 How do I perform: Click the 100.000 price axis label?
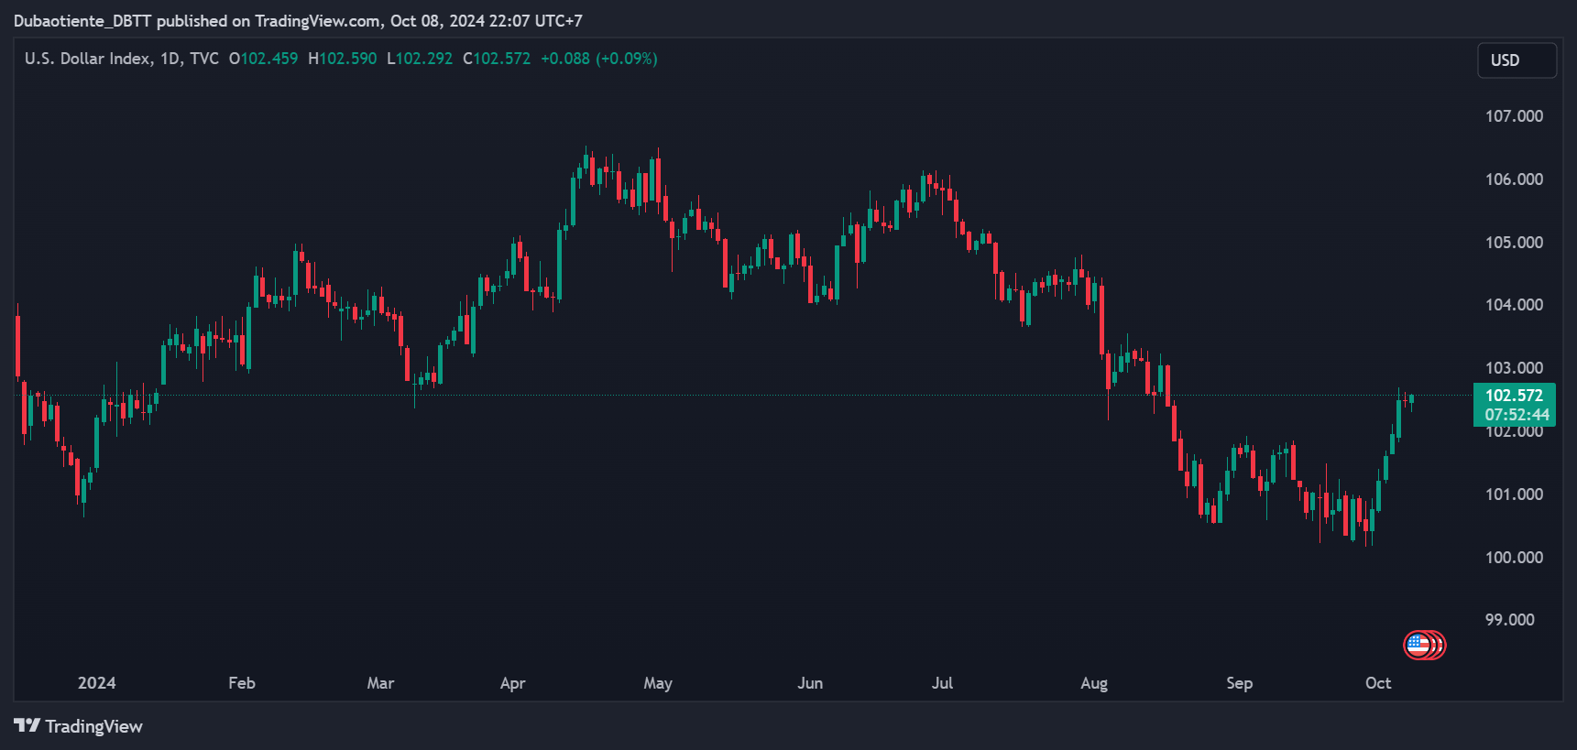(x=1514, y=558)
